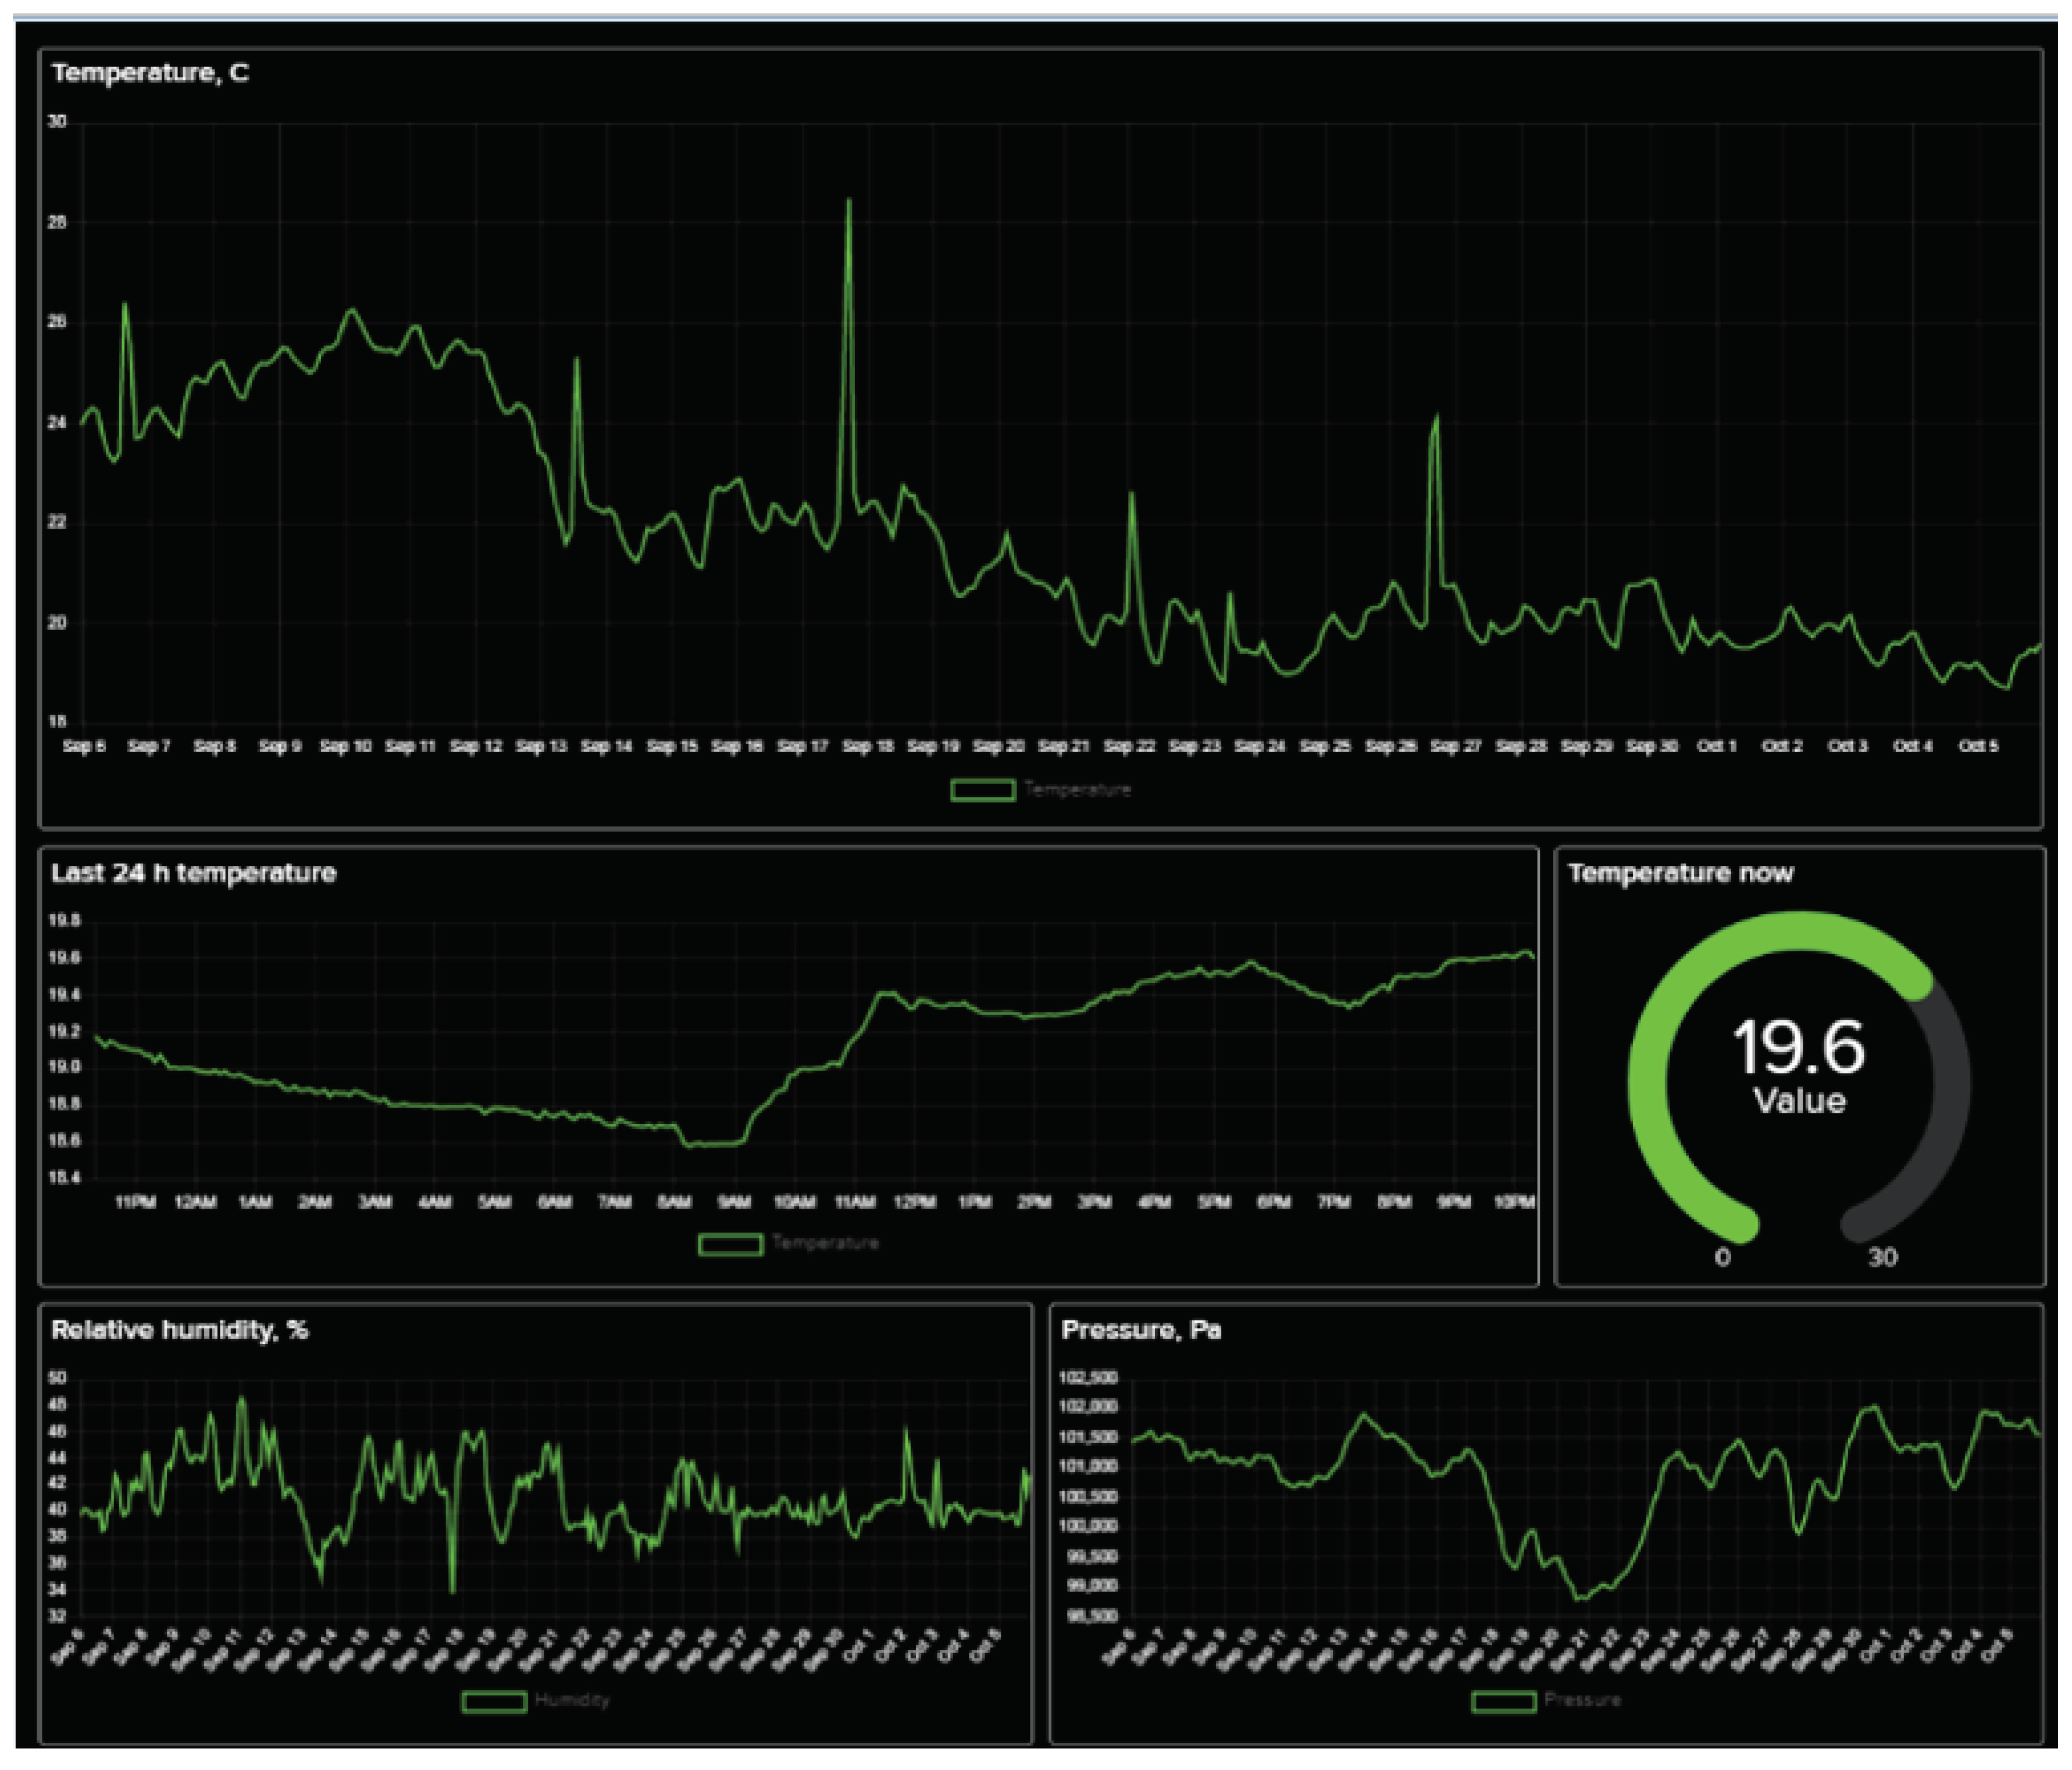2072x1770 pixels.
Task: Toggle Temperature legend in main chart
Action: 983,790
